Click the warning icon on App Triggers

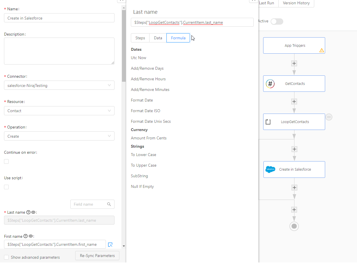[321, 50]
